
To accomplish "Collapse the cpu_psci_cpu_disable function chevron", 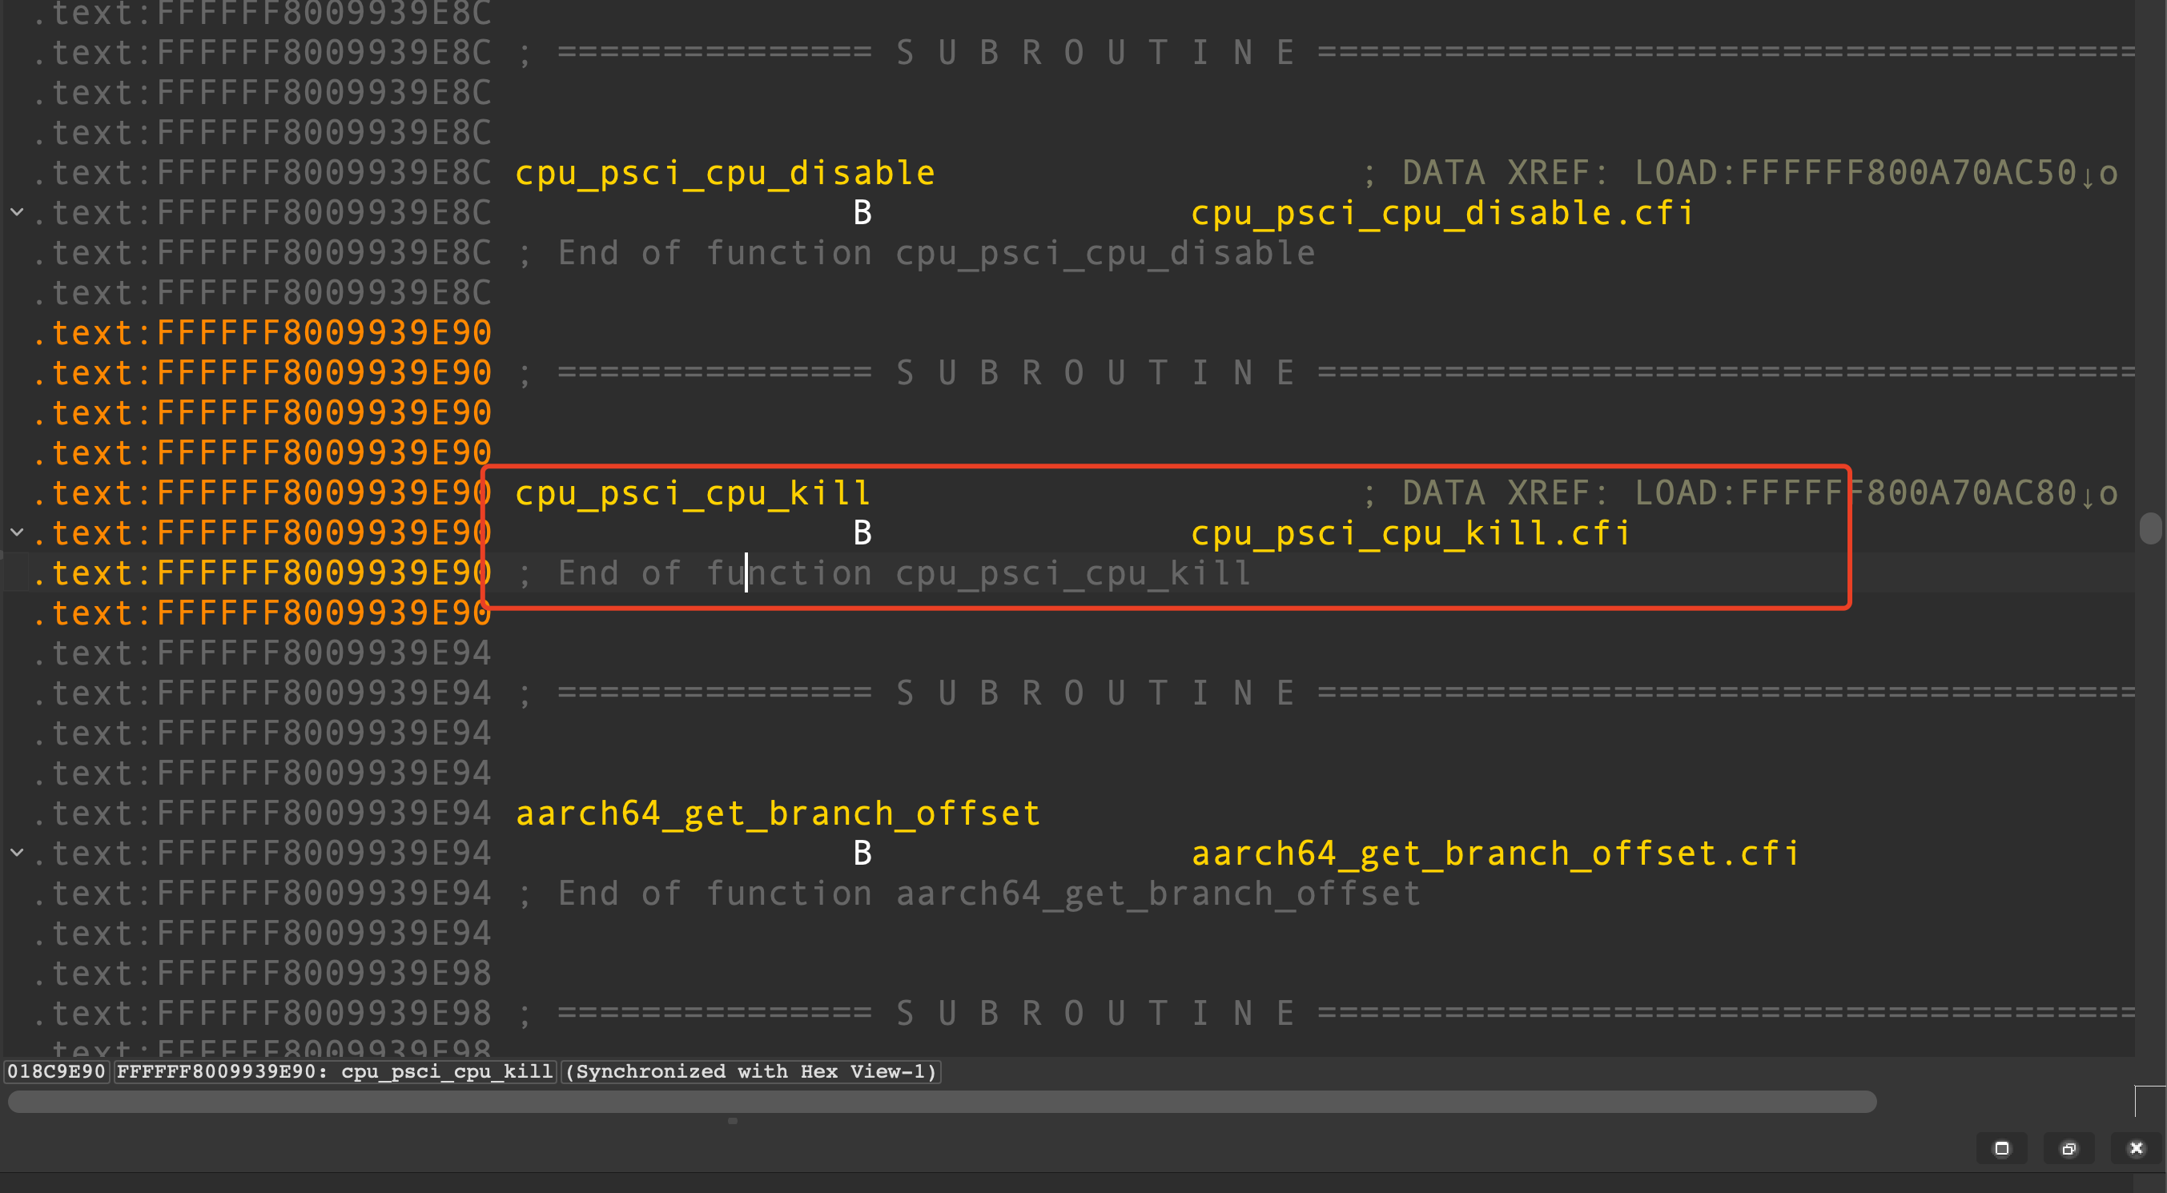I will click(x=17, y=212).
